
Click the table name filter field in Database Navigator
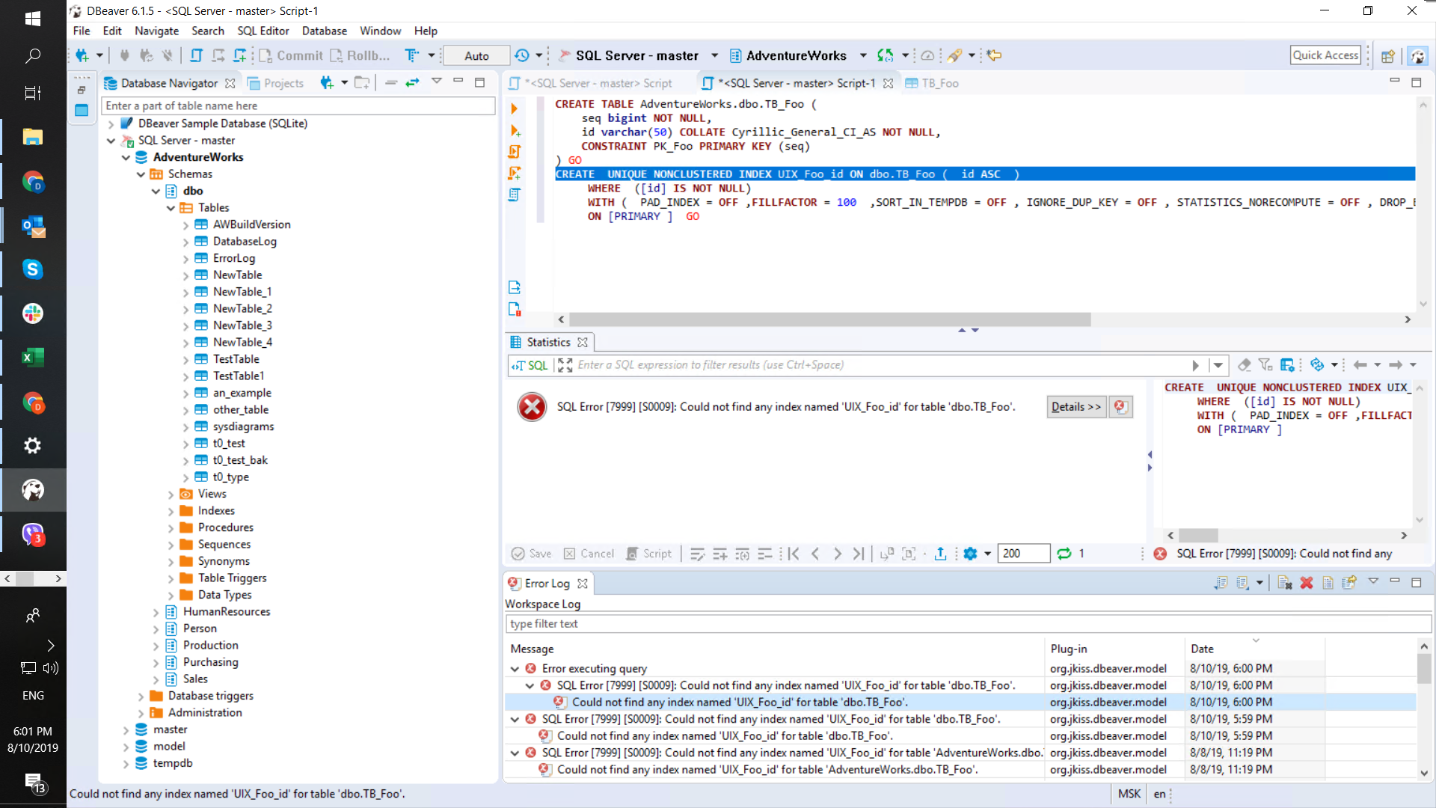pyautogui.click(x=298, y=105)
